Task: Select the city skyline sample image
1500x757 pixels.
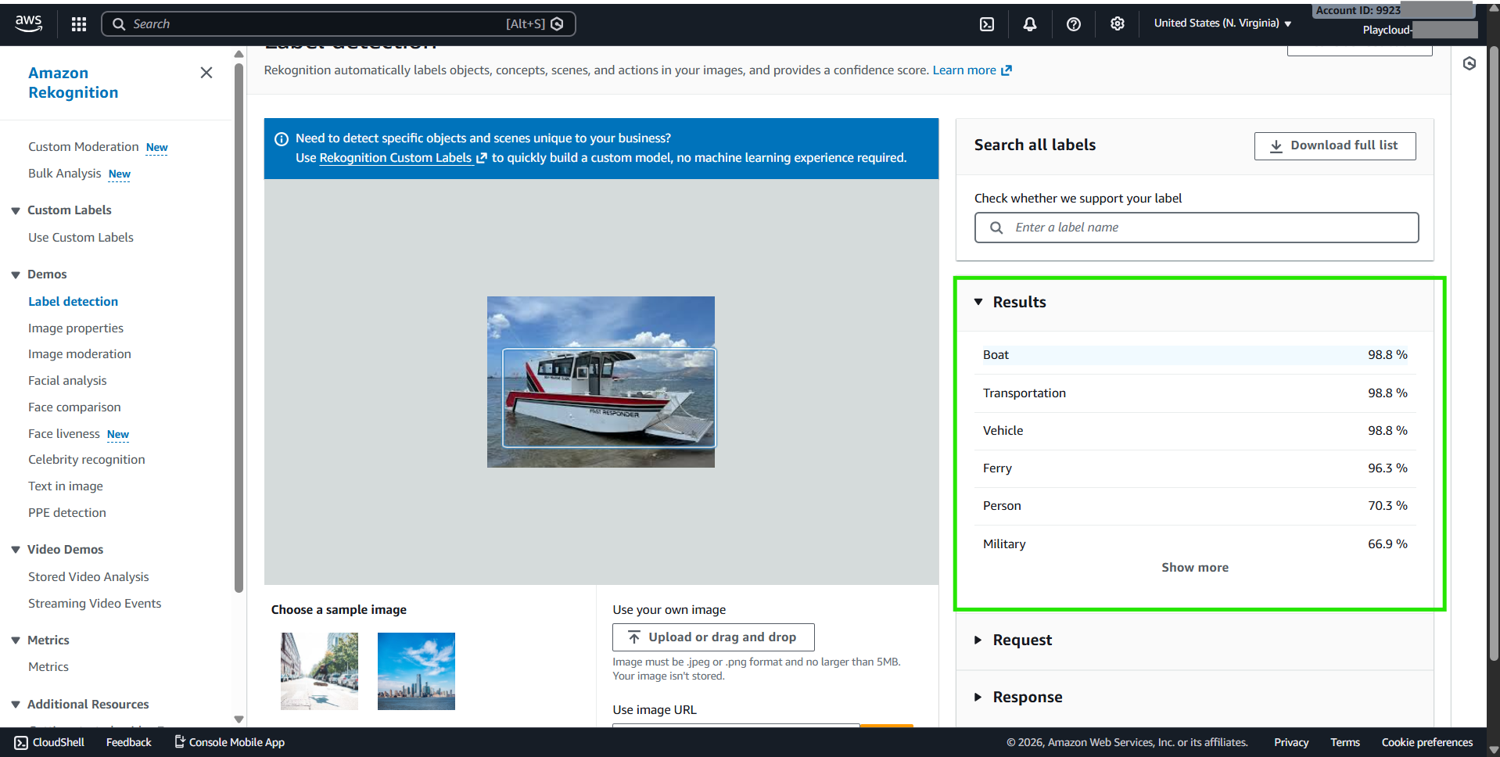Action: click(x=416, y=671)
